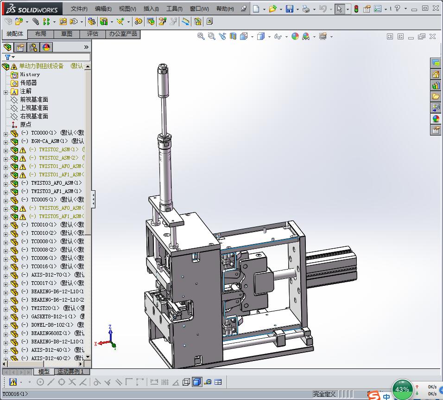
Task: Toggle the grid display icon in bottom toolbar
Action: (x=165, y=382)
